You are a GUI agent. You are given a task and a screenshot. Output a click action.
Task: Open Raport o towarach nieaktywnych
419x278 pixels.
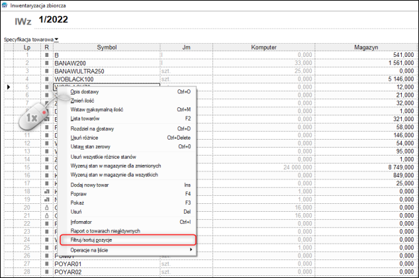[x=105, y=230]
